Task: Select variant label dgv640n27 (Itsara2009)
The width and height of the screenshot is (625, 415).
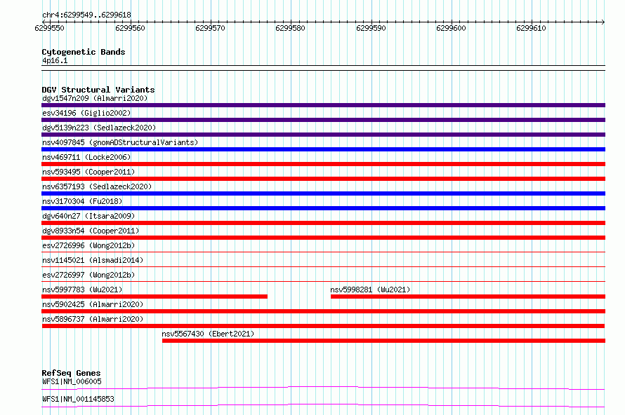Action: point(88,216)
